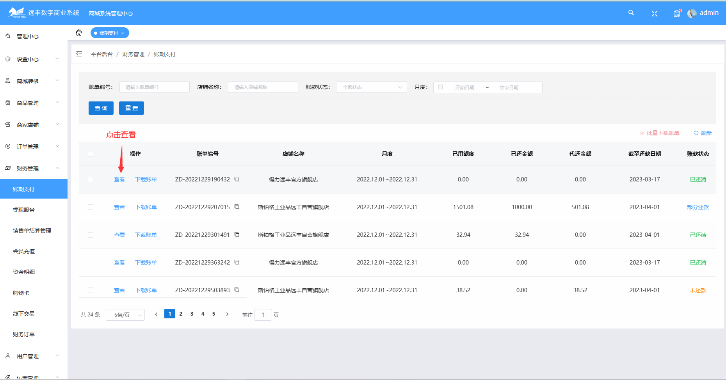This screenshot has width=726, height=380.
Task: Click the 财务管理 wallet icon
Action: (x=8, y=168)
